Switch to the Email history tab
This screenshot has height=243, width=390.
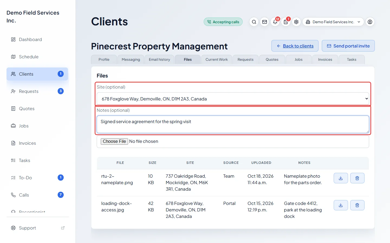pos(160,59)
